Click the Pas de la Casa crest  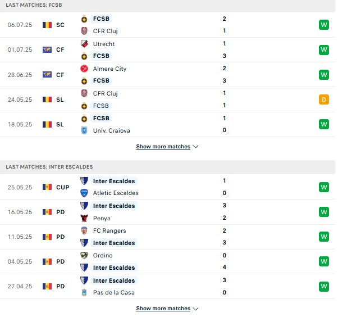[x=84, y=292]
